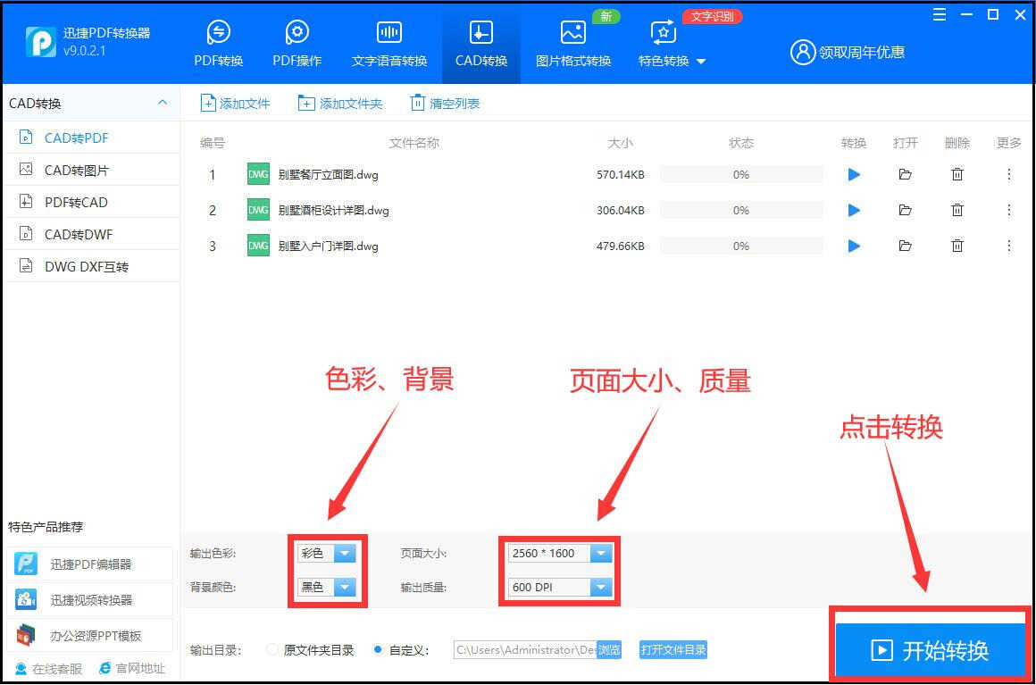Click the 打开文件目录 button
The image size is (1036, 685).
pos(673,650)
